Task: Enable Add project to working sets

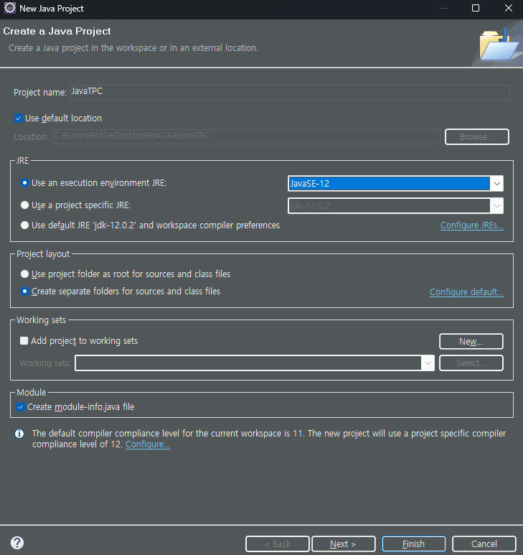Action: pos(24,341)
